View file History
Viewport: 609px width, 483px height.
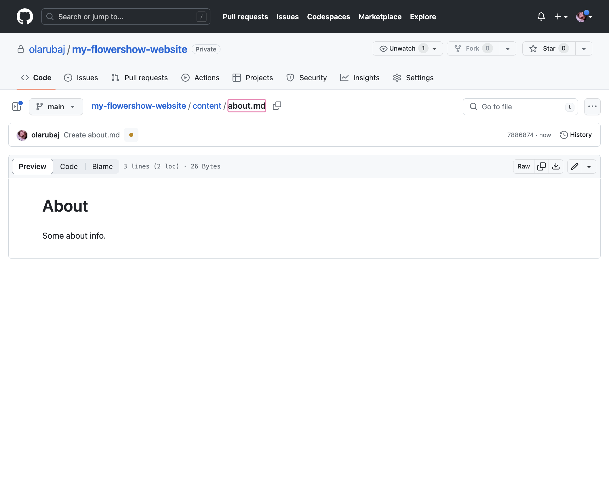(x=576, y=135)
